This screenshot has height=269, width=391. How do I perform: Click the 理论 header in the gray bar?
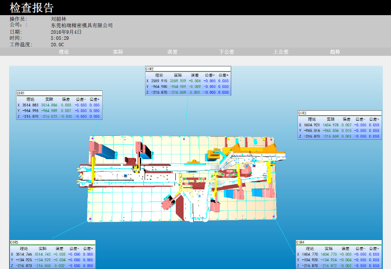[64, 52]
